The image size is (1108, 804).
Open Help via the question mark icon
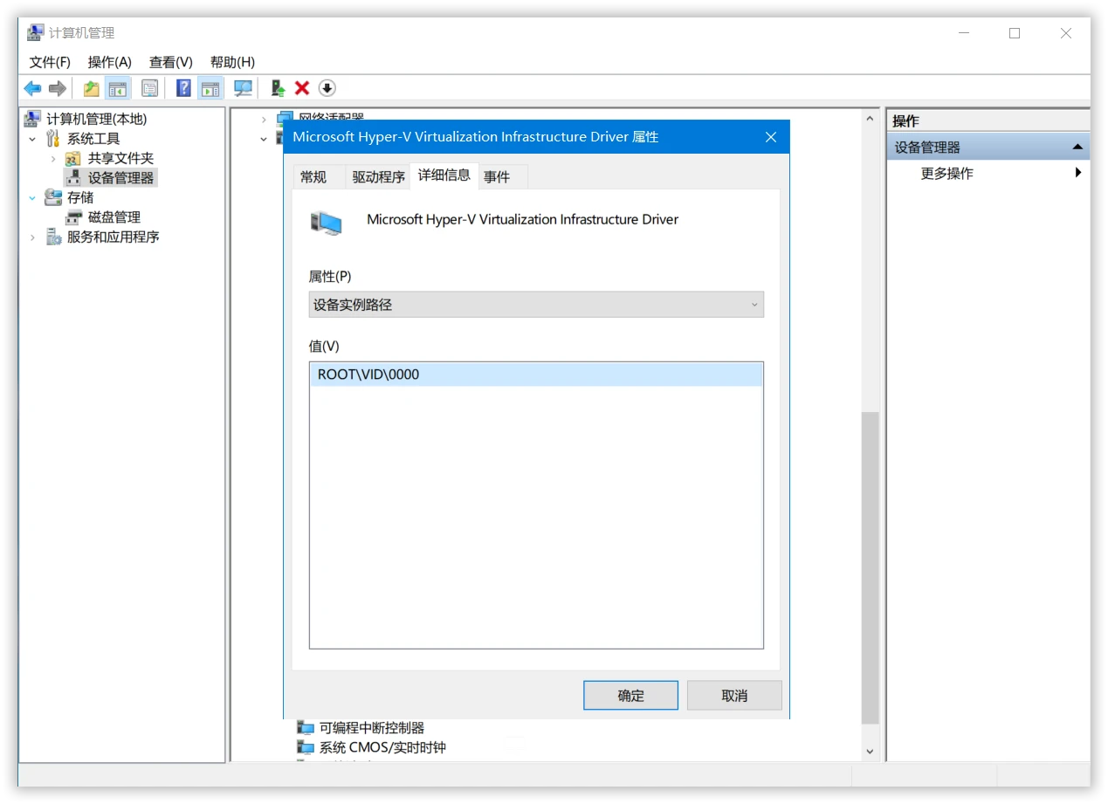[x=182, y=87]
